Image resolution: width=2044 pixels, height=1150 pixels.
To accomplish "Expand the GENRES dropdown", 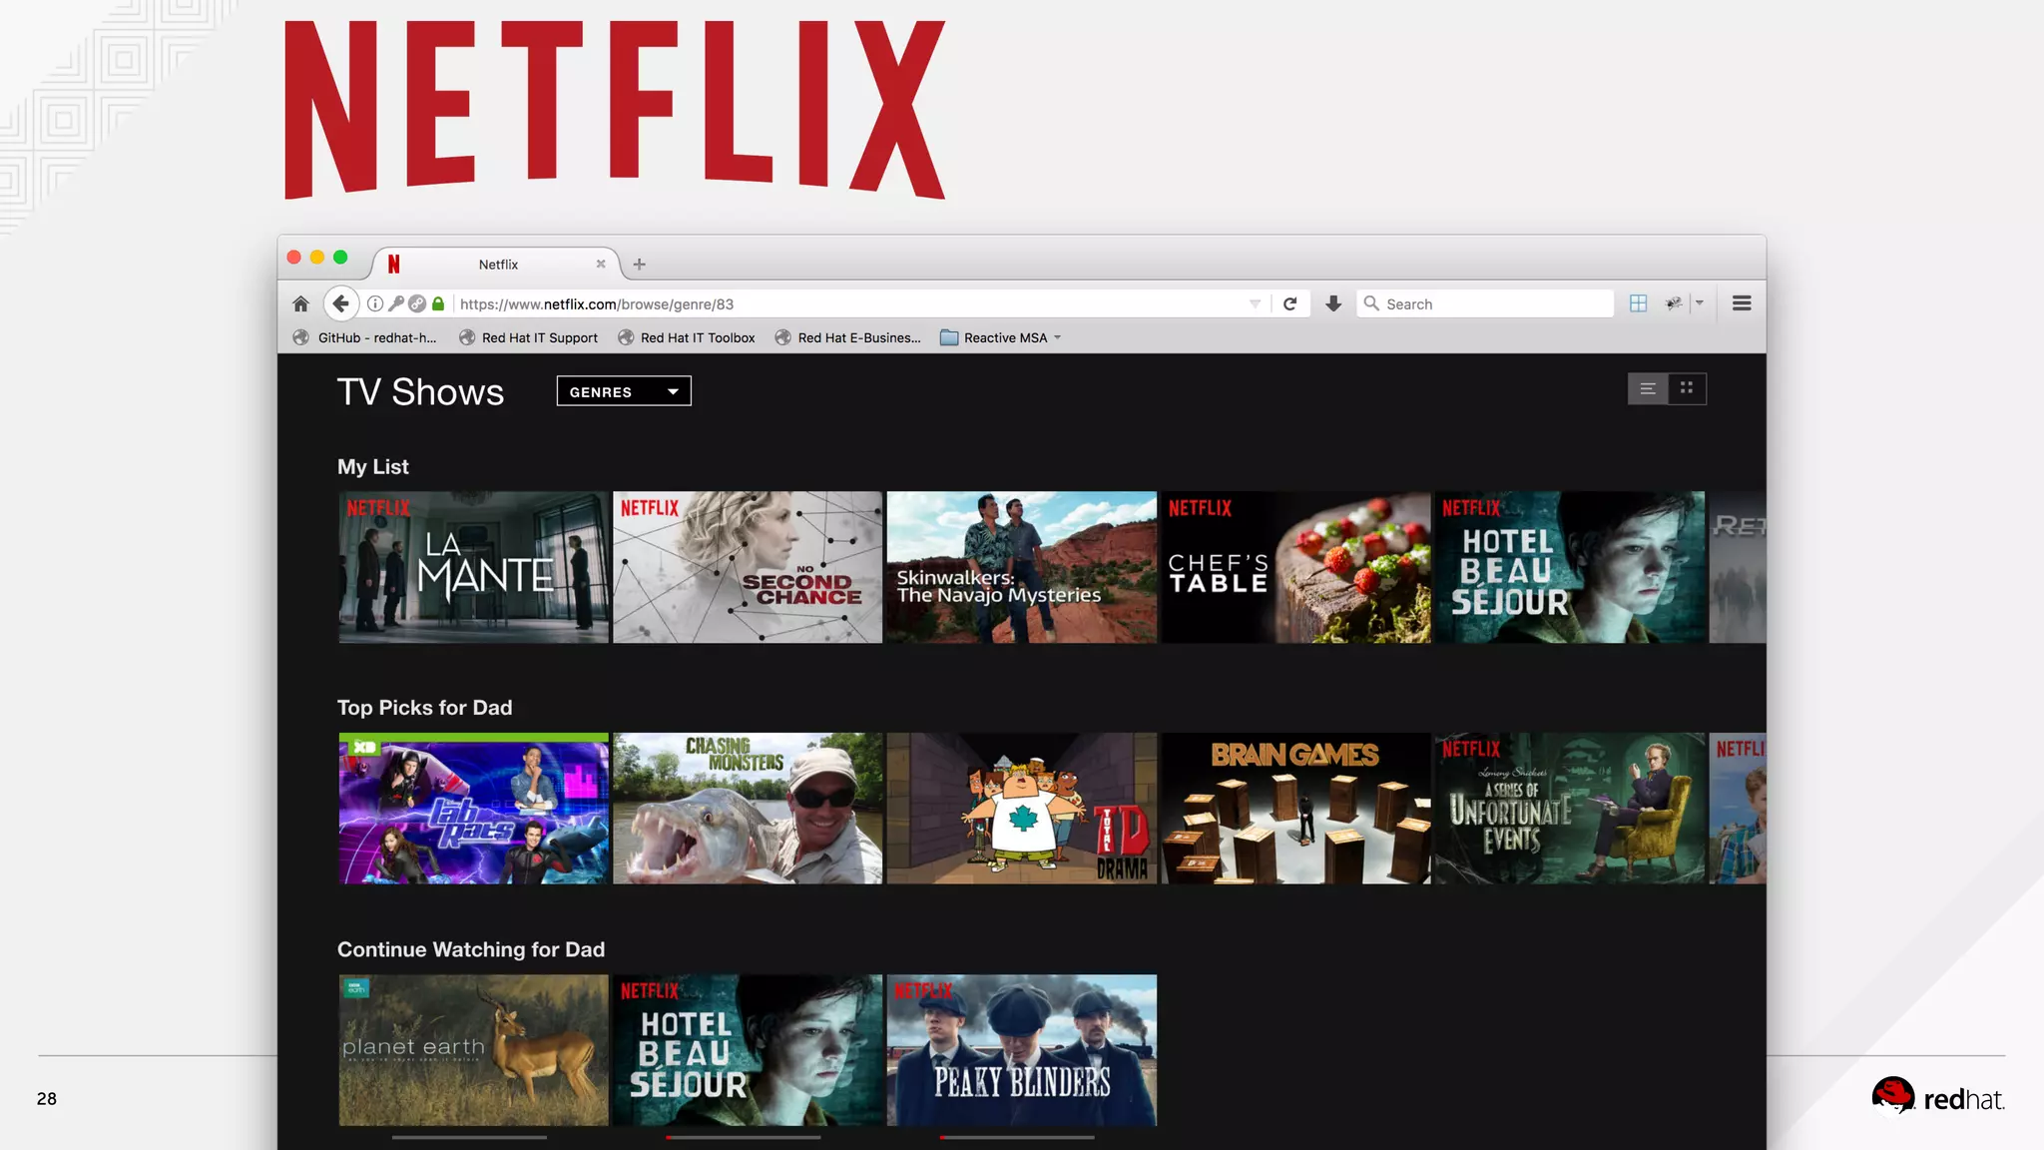I will coord(624,391).
